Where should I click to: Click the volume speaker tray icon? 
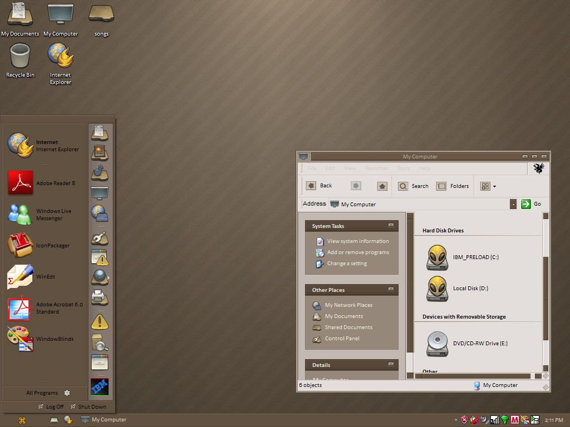tap(485, 420)
